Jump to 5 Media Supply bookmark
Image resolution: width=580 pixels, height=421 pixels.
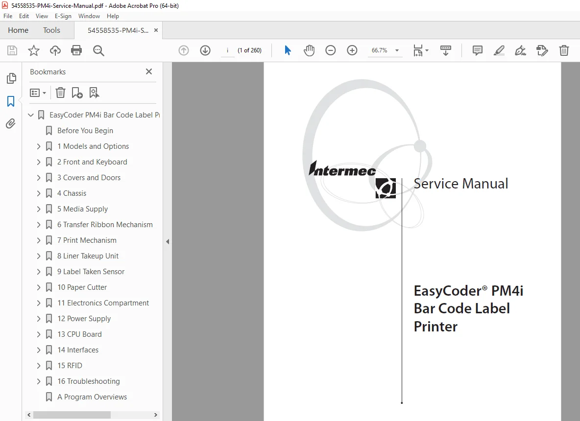(82, 209)
